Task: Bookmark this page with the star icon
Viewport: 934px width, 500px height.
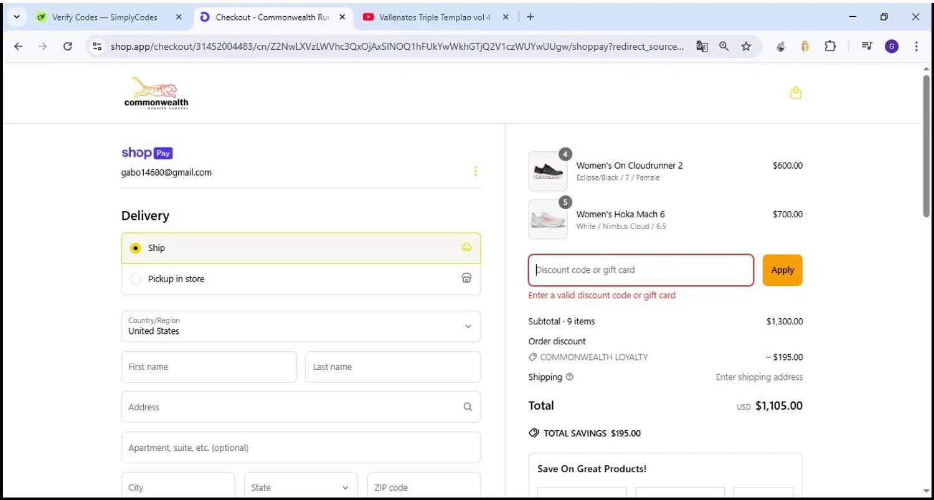Action: 746,46
